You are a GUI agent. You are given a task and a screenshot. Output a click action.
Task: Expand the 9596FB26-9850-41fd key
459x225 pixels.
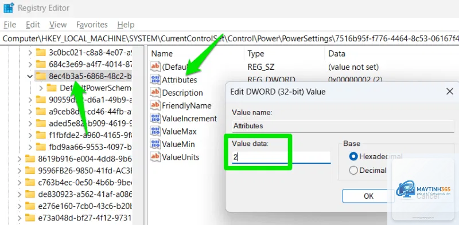click(x=20, y=171)
